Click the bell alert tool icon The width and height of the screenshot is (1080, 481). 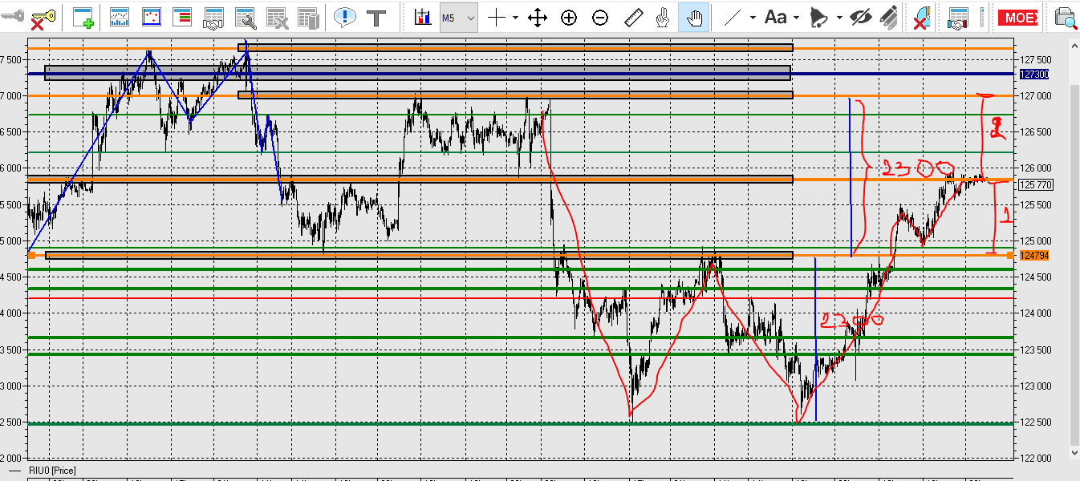pos(818,17)
